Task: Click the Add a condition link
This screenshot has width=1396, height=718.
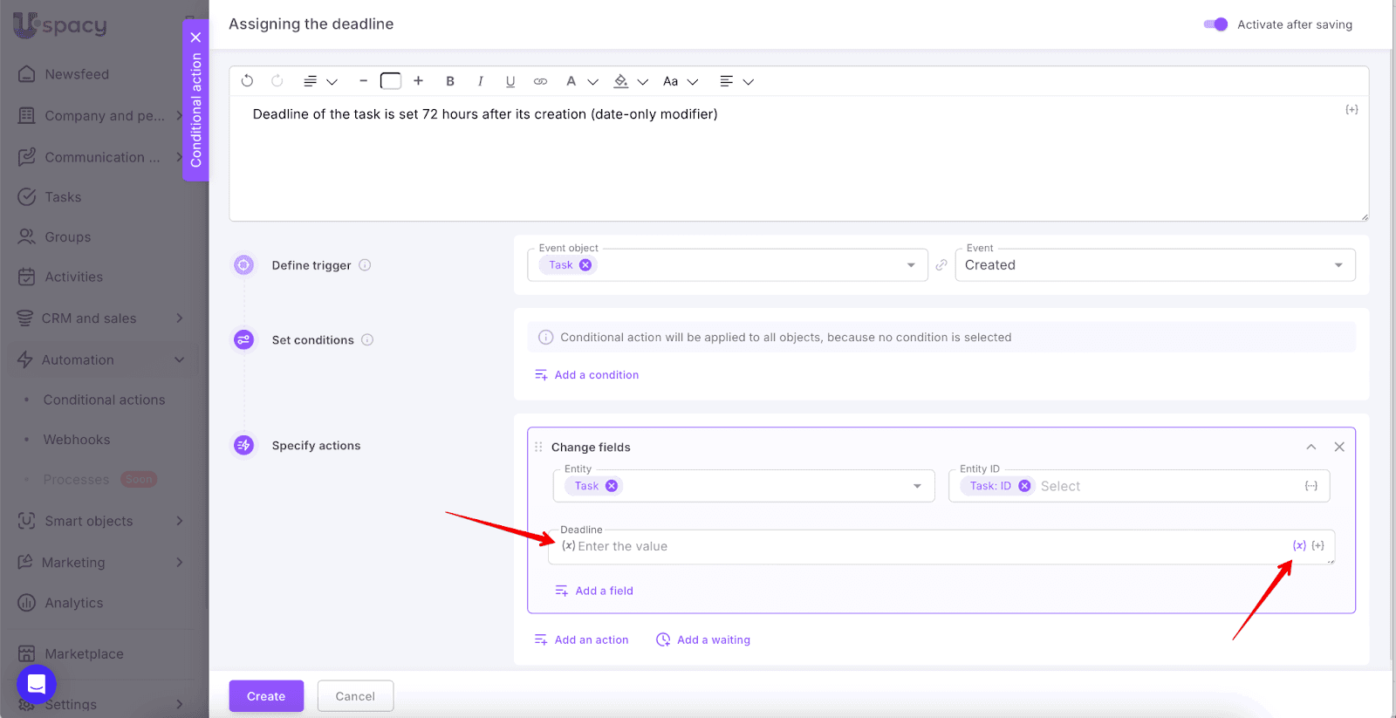Action: coord(596,375)
